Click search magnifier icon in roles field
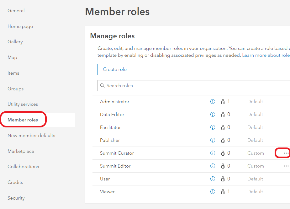The image size is (290, 209). tap(102, 86)
